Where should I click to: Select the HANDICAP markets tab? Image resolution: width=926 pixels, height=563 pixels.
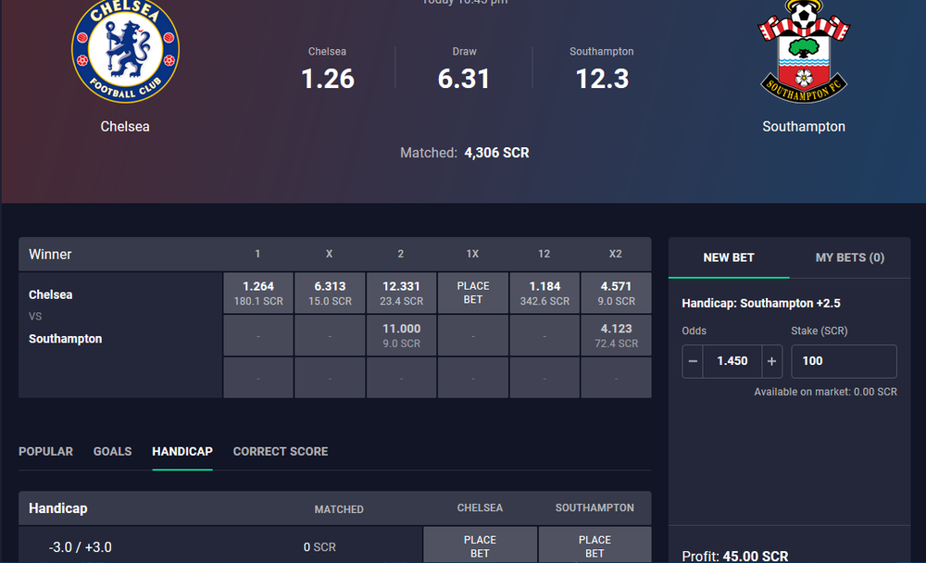182,451
